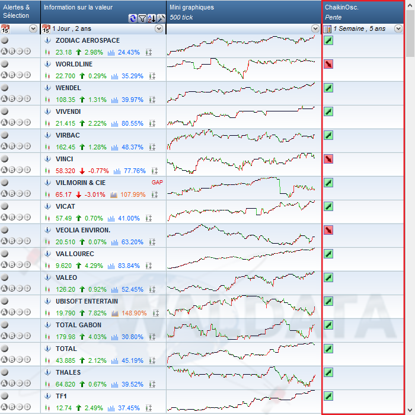Toggle the alert circle for VALEO
Viewport: 415px width, 415px height.
tap(5, 277)
